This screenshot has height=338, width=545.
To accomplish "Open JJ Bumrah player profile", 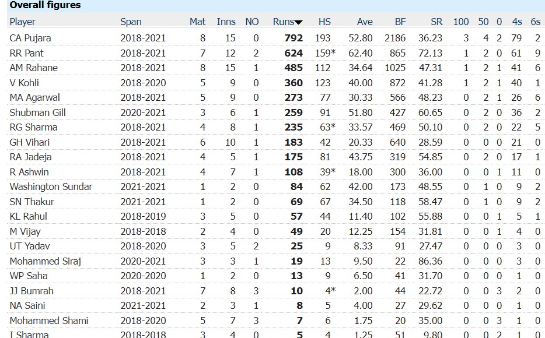I will pos(32,291).
